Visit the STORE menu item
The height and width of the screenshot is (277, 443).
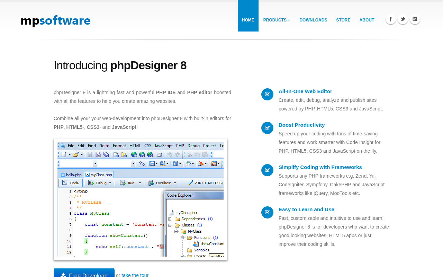[343, 20]
